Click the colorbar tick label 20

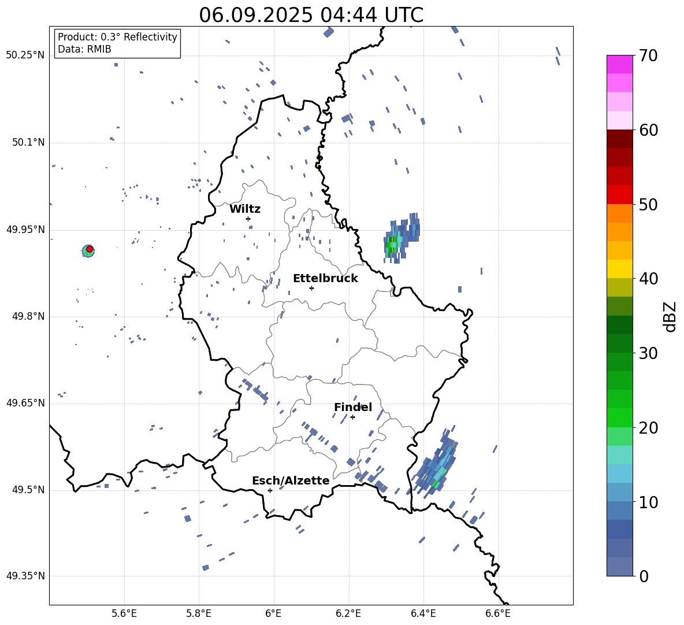648,428
